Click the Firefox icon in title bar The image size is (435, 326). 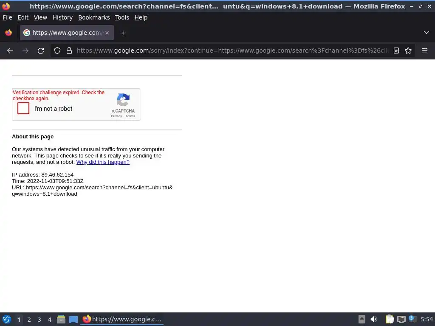(6, 6)
